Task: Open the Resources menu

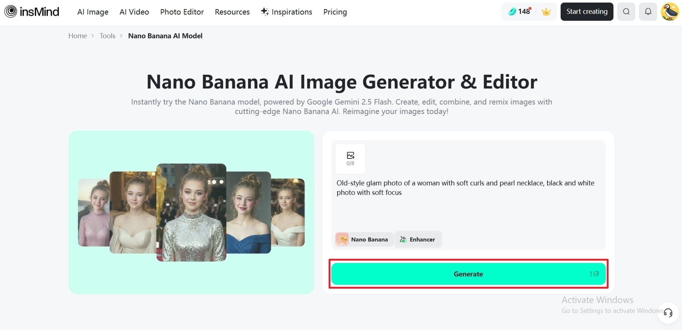Action: pyautogui.click(x=232, y=12)
